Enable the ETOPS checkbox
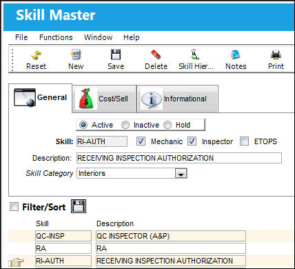This screenshot has width=295, height=269. coord(244,141)
